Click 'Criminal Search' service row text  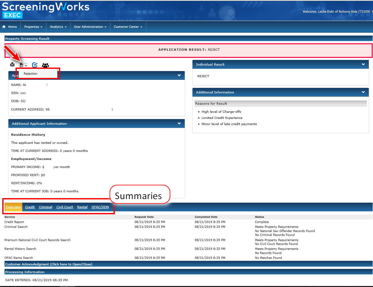(16, 227)
